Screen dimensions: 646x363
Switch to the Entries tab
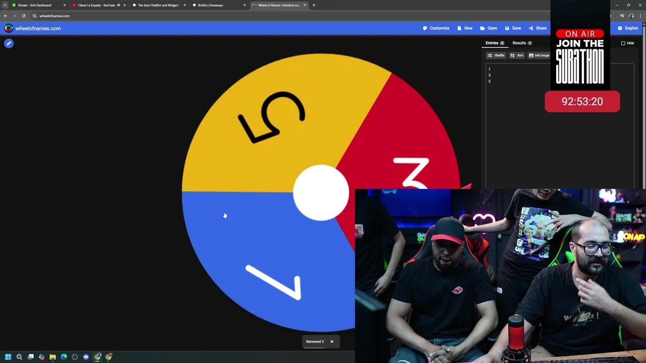coord(495,43)
